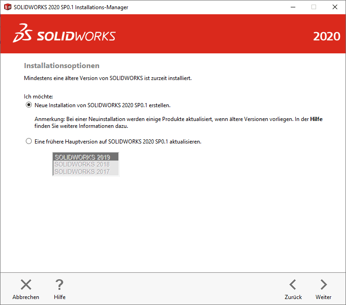Minimize the Installations-Manager window
This screenshot has width=346, height=305.
click(x=293, y=7)
